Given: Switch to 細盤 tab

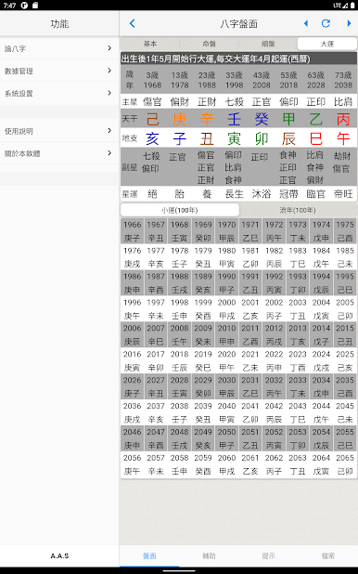Looking at the screenshot, I should pos(268,44).
